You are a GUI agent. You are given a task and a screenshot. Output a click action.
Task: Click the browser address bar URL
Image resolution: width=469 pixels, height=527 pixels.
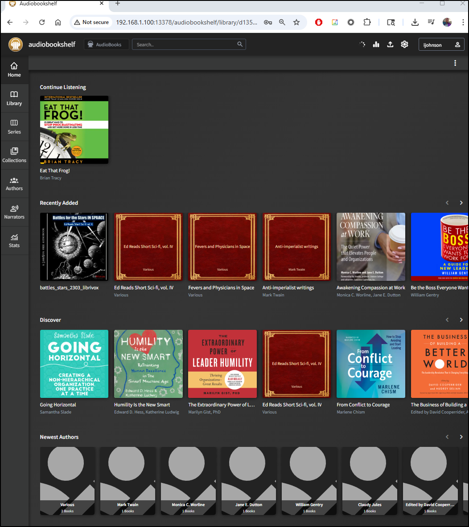coord(186,22)
